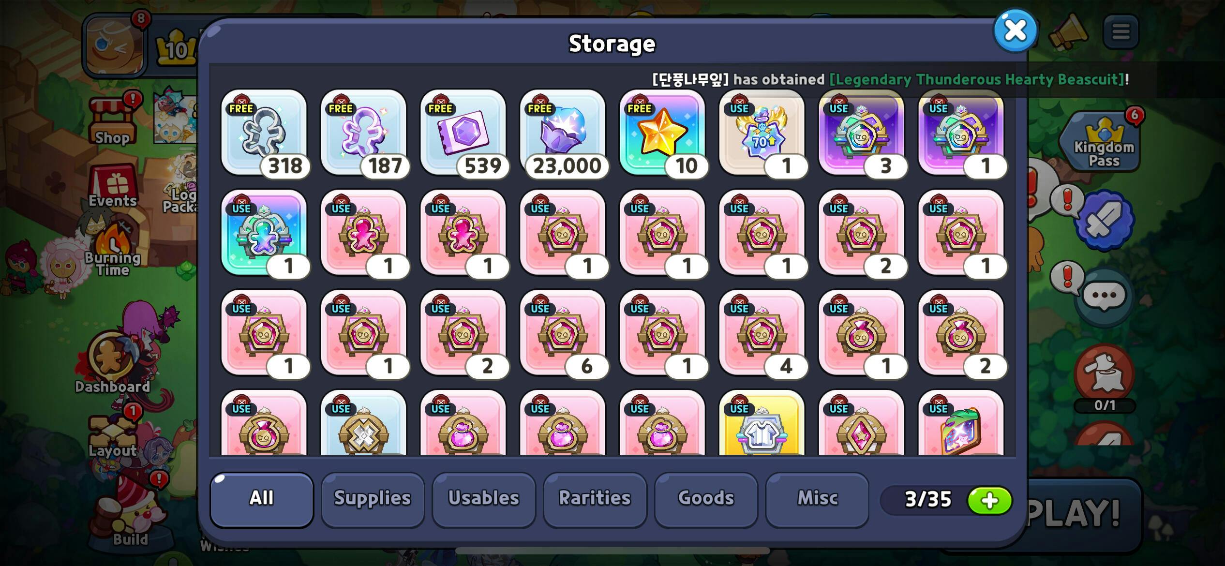Open the hamburger menu in top right
The height and width of the screenshot is (566, 1225).
point(1120,32)
